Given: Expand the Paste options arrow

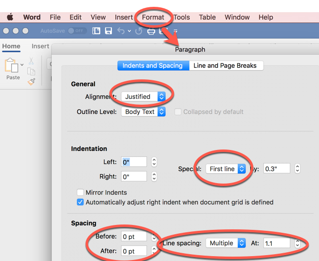Looking at the screenshot, I should (x=22, y=65).
